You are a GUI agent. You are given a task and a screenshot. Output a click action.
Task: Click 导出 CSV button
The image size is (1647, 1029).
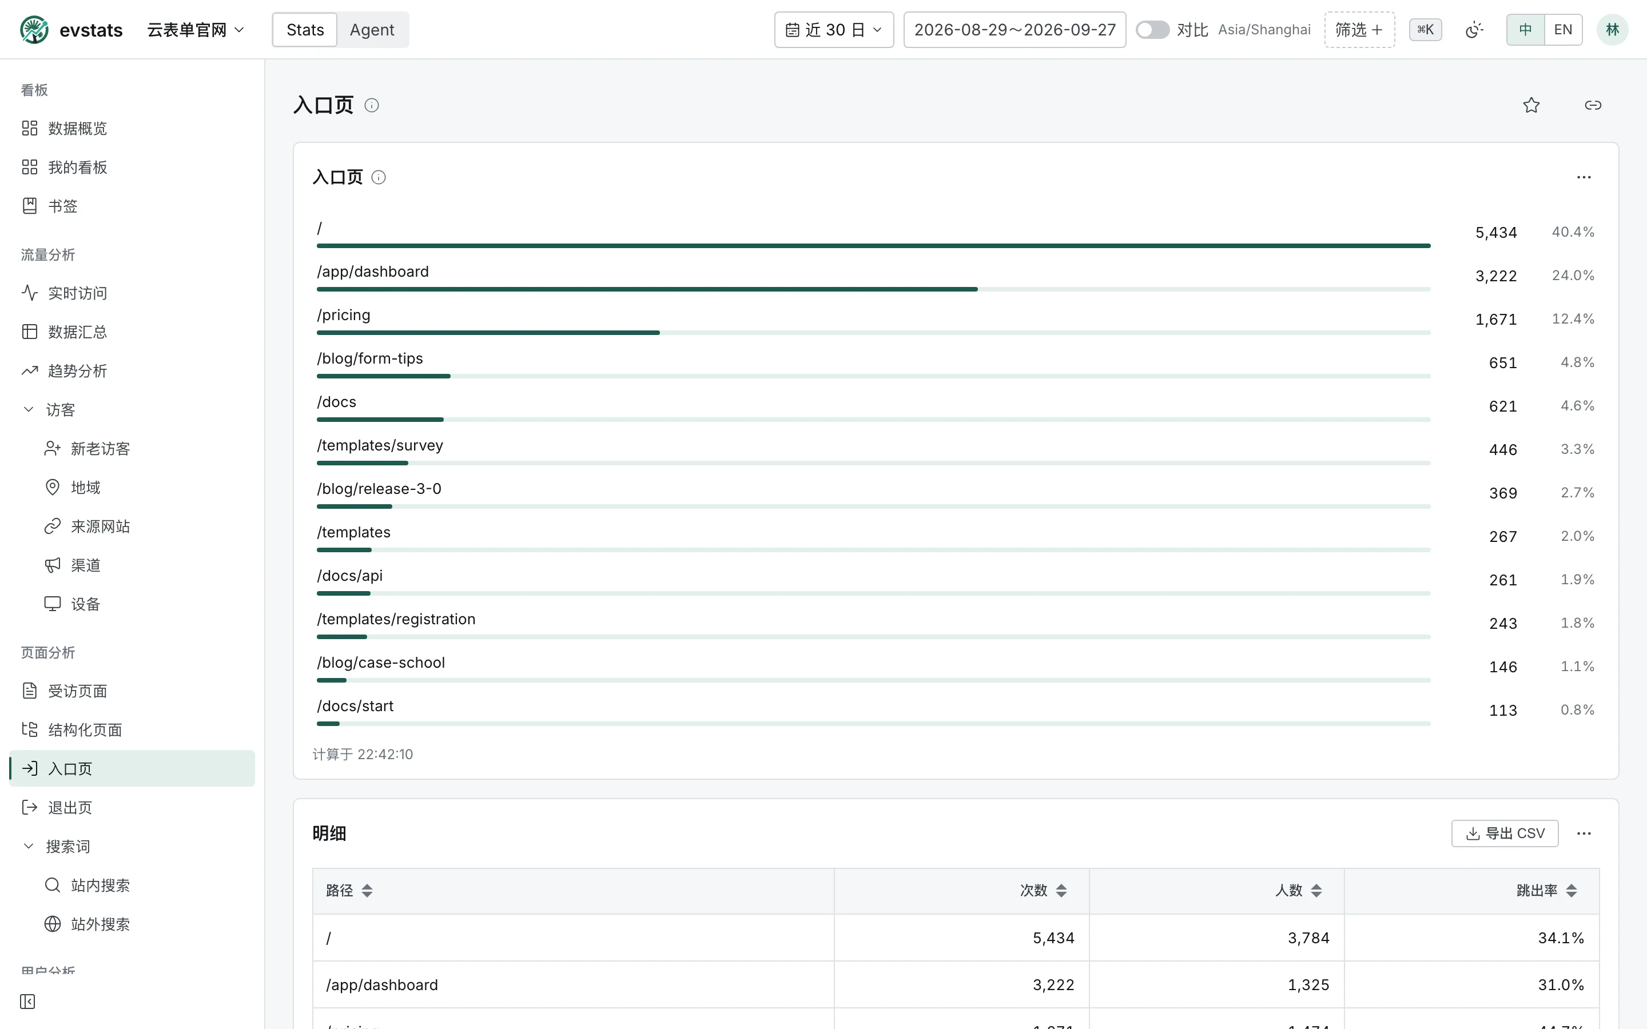(x=1505, y=833)
